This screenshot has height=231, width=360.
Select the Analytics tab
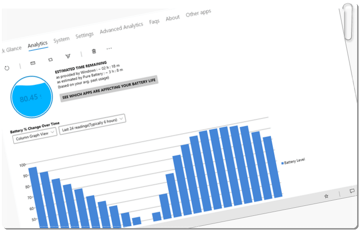[37, 44]
